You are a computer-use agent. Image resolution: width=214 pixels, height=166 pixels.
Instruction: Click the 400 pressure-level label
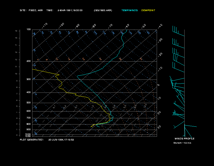point(29,92)
